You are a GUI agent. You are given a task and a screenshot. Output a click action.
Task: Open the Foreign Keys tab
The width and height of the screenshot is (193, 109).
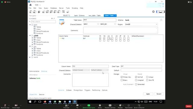(x=78, y=90)
